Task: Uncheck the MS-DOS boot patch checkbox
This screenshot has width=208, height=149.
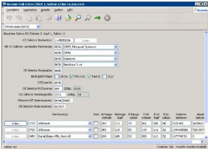Action: click(x=72, y=76)
